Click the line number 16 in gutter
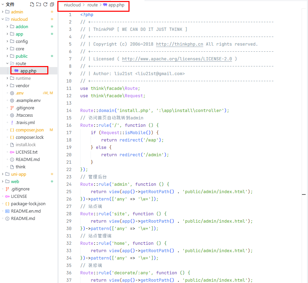 coord(69,125)
